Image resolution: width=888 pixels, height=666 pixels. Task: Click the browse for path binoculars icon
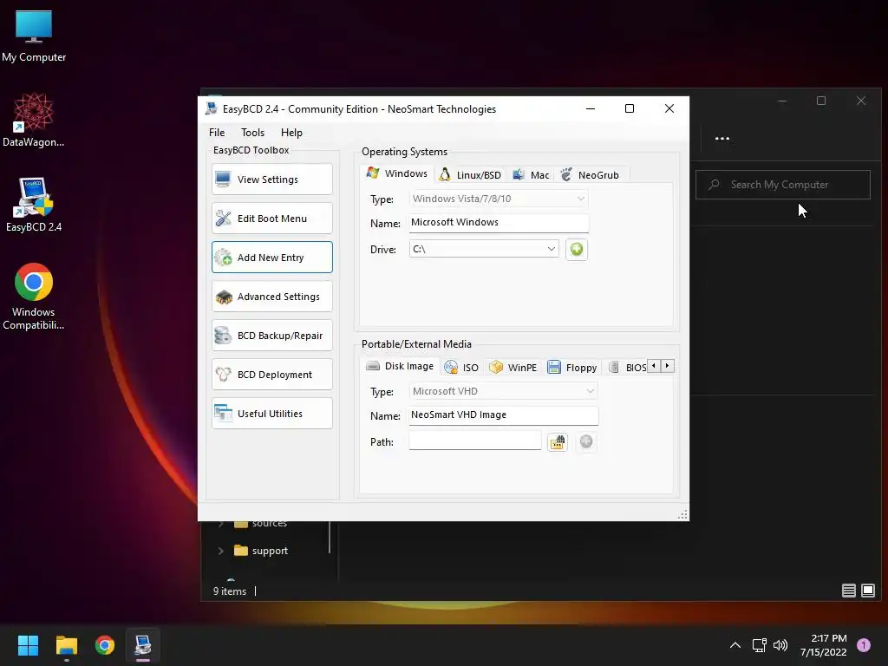(558, 441)
